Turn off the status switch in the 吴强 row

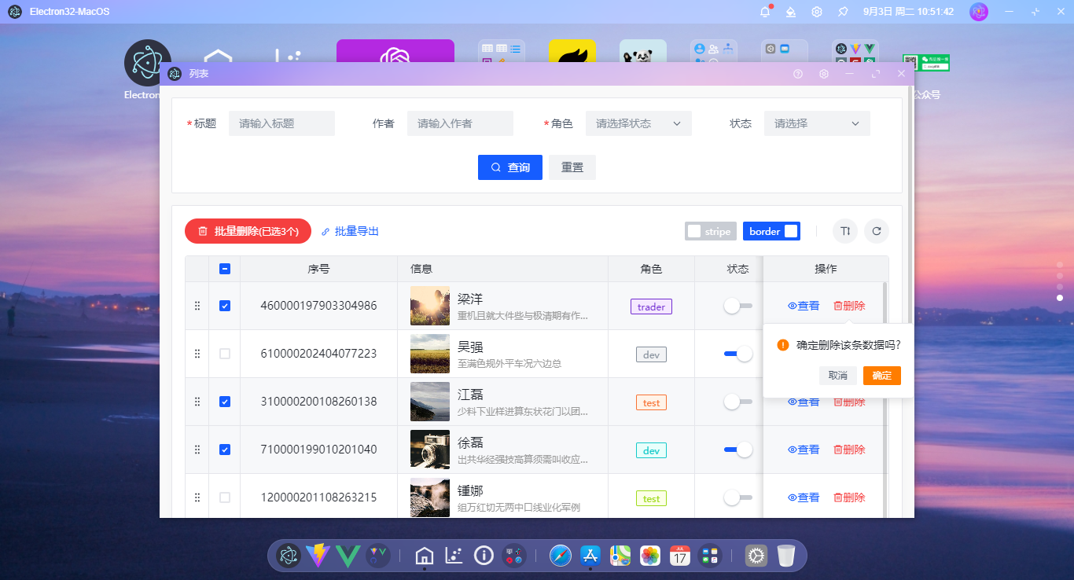coord(739,354)
